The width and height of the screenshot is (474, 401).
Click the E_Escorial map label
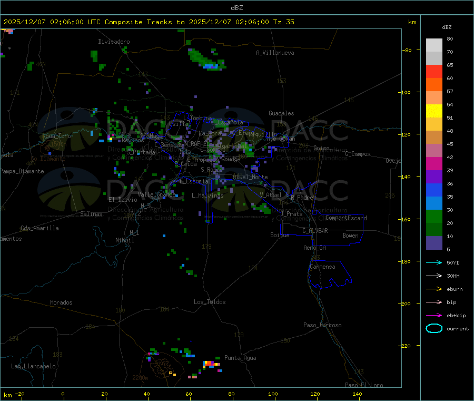pos(195,181)
